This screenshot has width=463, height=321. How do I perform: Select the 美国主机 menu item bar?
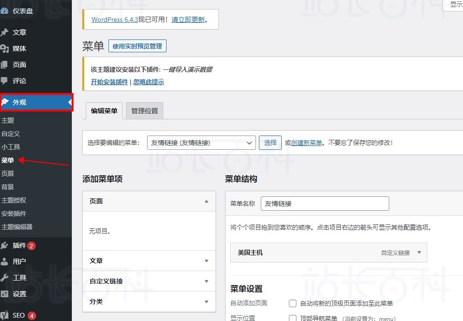[329, 253]
